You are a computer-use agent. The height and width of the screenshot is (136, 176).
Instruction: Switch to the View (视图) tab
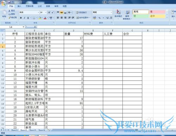click(x=65, y=6)
